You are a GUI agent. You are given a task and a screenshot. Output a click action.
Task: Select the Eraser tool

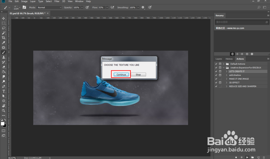pos(4,67)
